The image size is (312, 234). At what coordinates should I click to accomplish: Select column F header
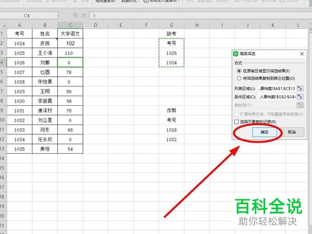[146, 26]
